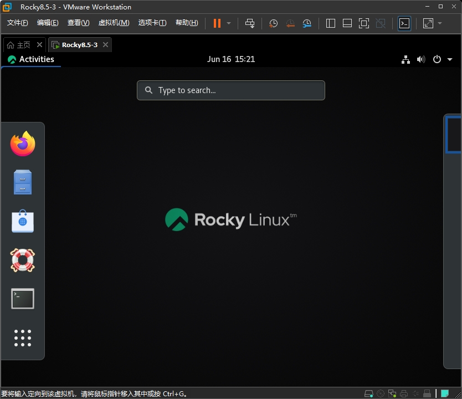
Task: Click the Activities button
Action: pos(31,59)
